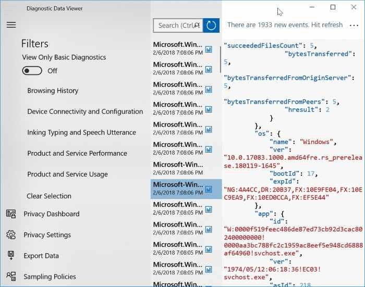Select Device Connectivity and Configuration filter
The image size is (365, 287).
85,111
